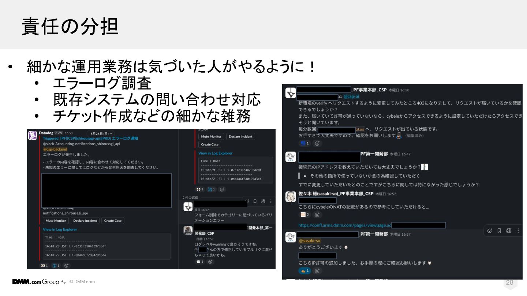Click the bookmark icon beside the confl.arms.dmm.com link

499,231
